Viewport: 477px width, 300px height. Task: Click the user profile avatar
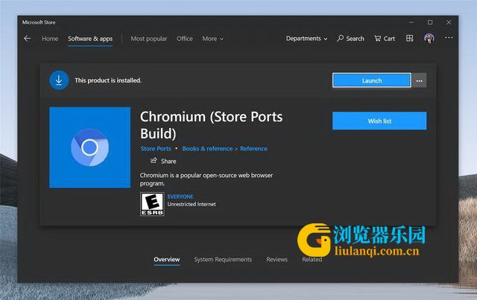[x=429, y=38]
